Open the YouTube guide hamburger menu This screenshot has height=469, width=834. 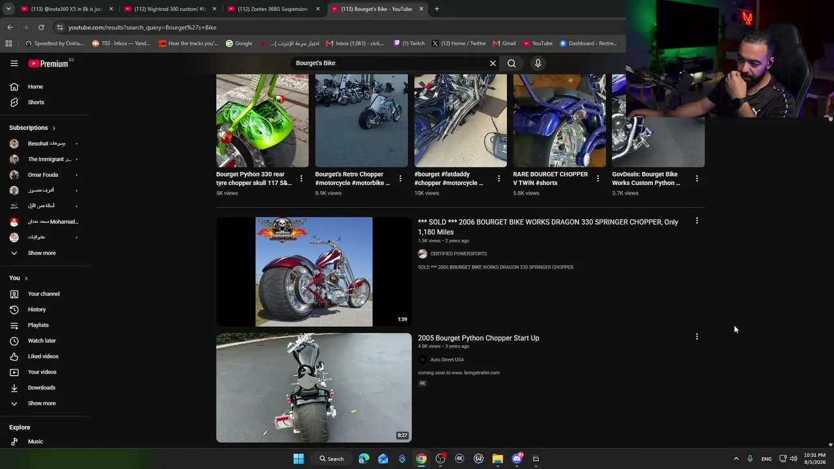point(14,63)
